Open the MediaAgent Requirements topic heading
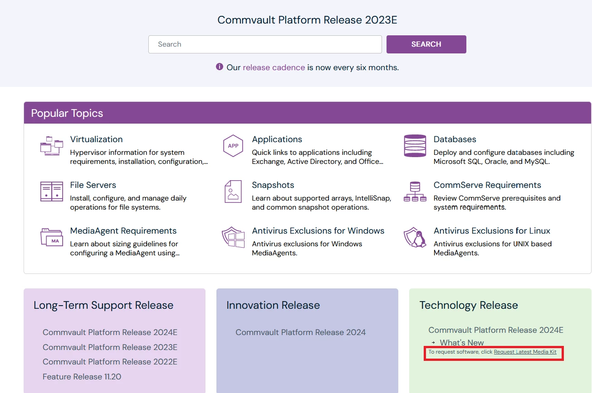Viewport: 592px width, 393px height. (123, 231)
